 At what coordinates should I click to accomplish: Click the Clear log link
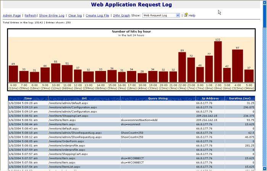click(75, 15)
